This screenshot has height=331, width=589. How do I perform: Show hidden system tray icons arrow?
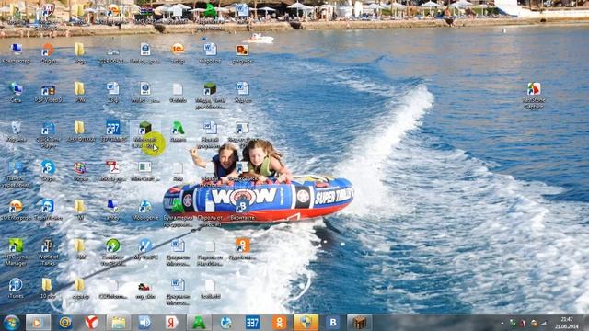502,323
